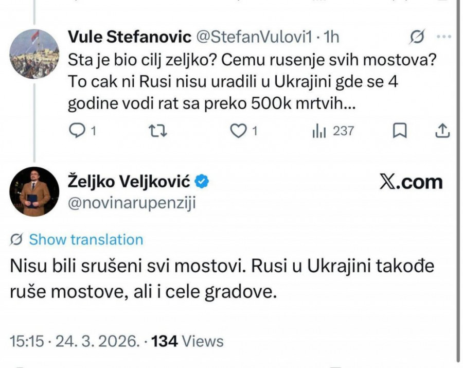This screenshot has width=463, height=368.
Task: Click the 15:15 · 24. 3. 2026 timestamp
Action: pos(74,341)
